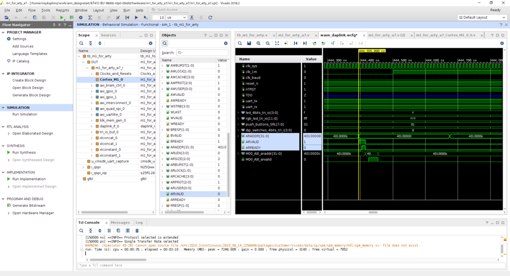The height and width of the screenshot is (276, 510).
Task: Switch to the Messages tab
Action: click(x=120, y=222)
